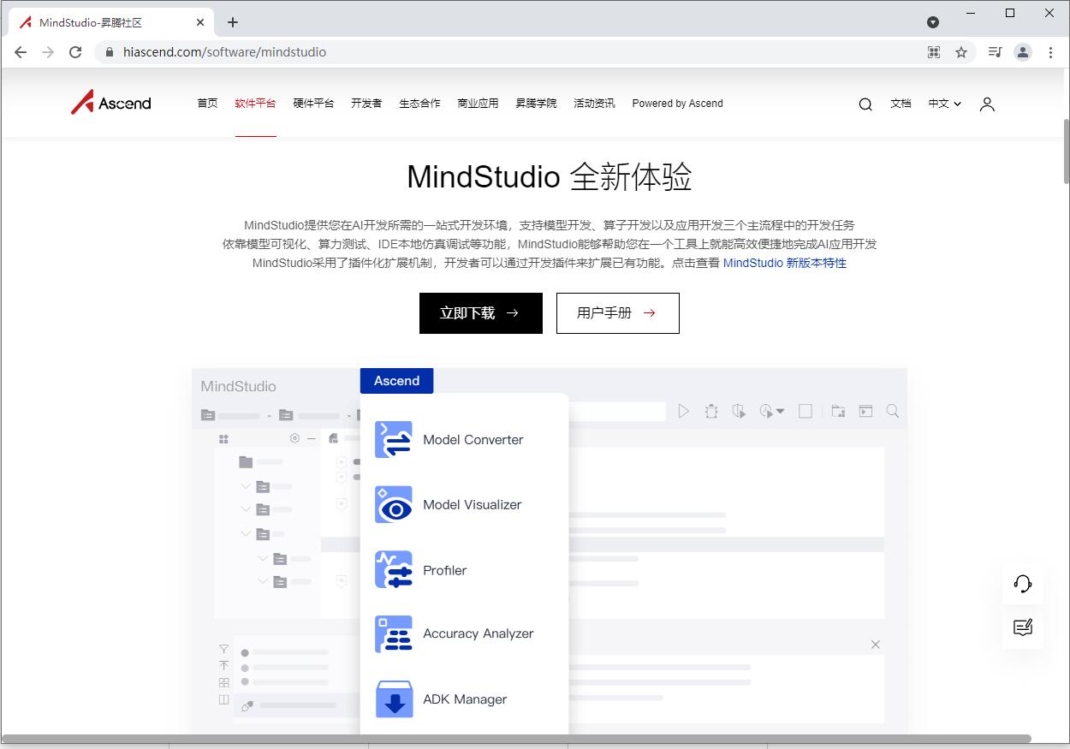Click the tab search dropdown arrow icon
Viewport: 1070px width, 749px height.
point(933,22)
